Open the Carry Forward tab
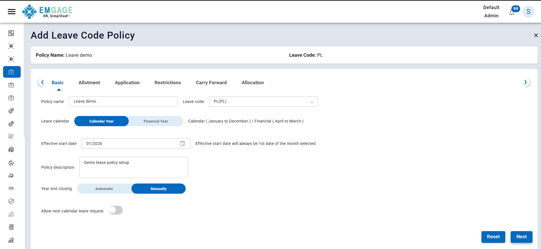The width and height of the screenshot is (541, 249). pyautogui.click(x=211, y=83)
